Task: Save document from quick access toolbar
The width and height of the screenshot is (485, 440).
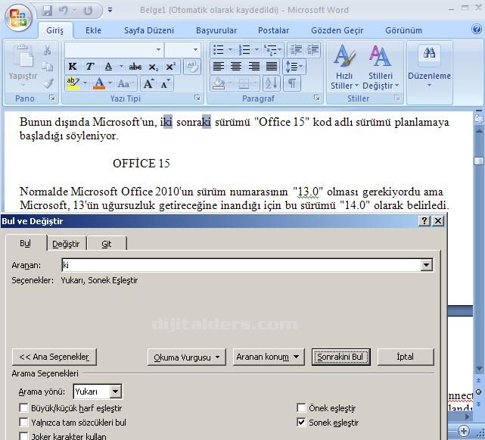Action: click(x=47, y=11)
